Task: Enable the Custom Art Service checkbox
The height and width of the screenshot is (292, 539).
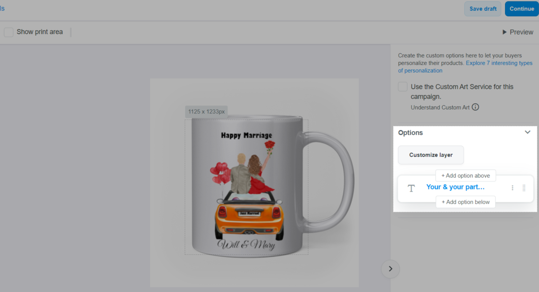Action: (x=403, y=87)
